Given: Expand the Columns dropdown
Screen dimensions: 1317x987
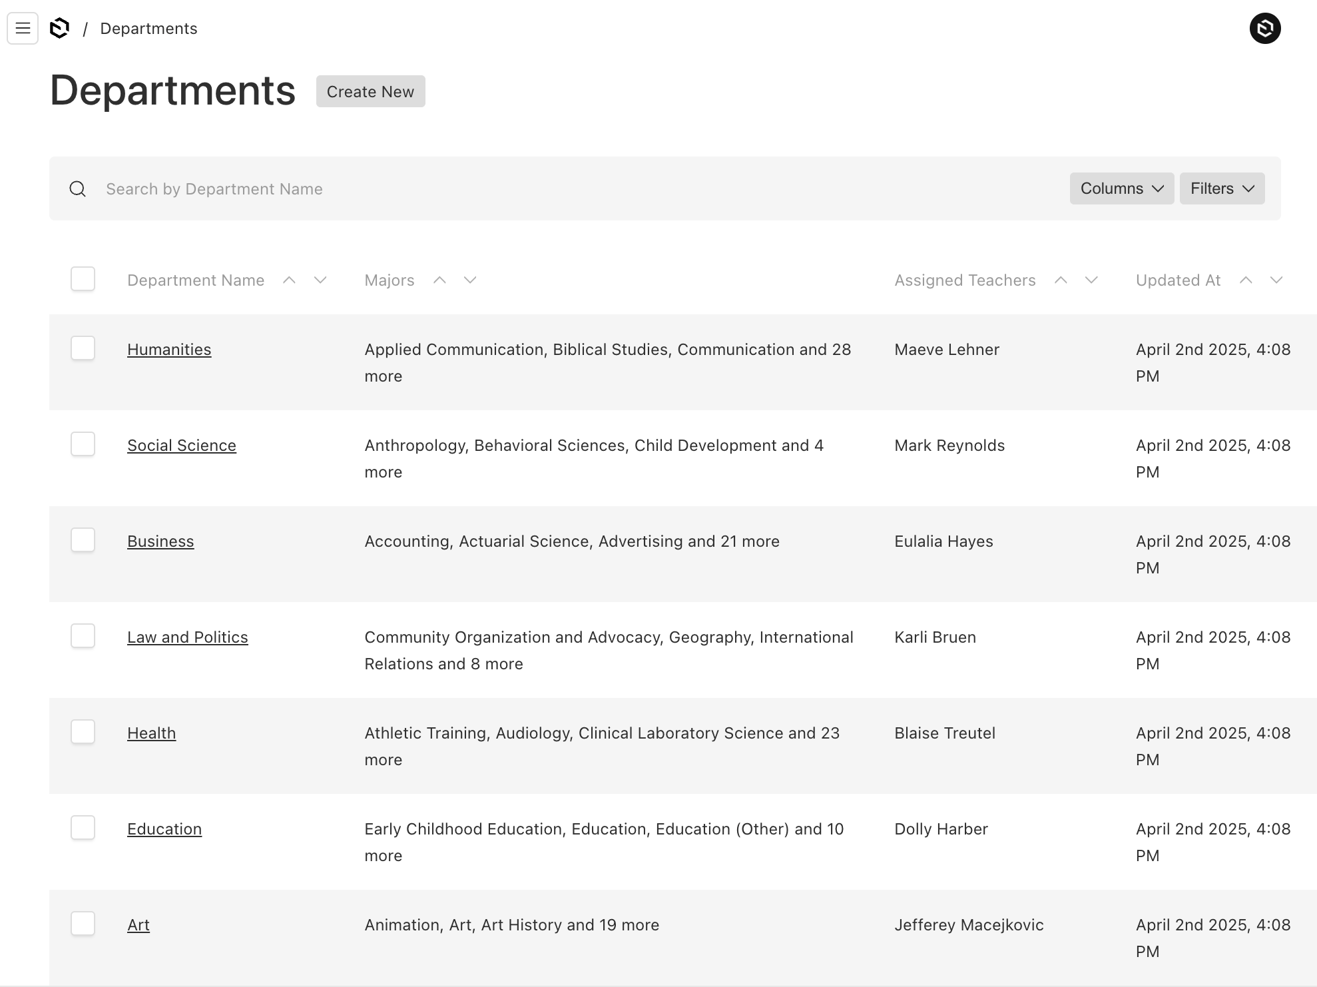Looking at the screenshot, I should click(x=1121, y=189).
